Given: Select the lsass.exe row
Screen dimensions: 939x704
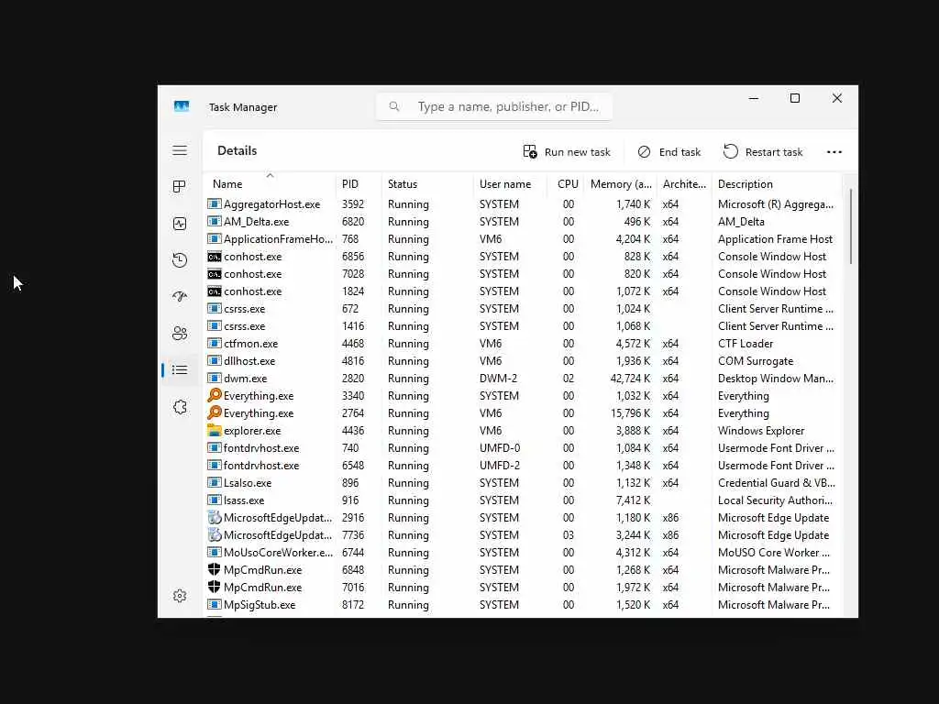Looking at the screenshot, I should [524, 500].
